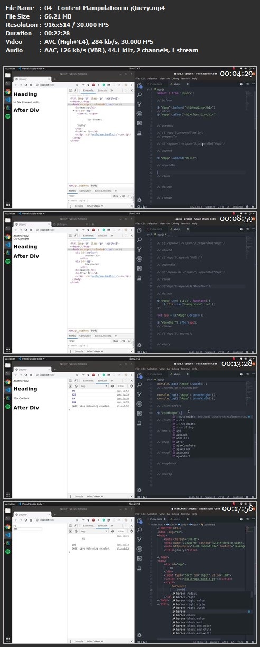The height and width of the screenshot is (647, 260).
Task: Open Search icon in VS Code, 00:13:28 frame
Action: click(x=140, y=384)
